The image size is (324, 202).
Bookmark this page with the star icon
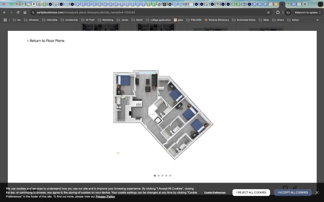(x=268, y=12)
